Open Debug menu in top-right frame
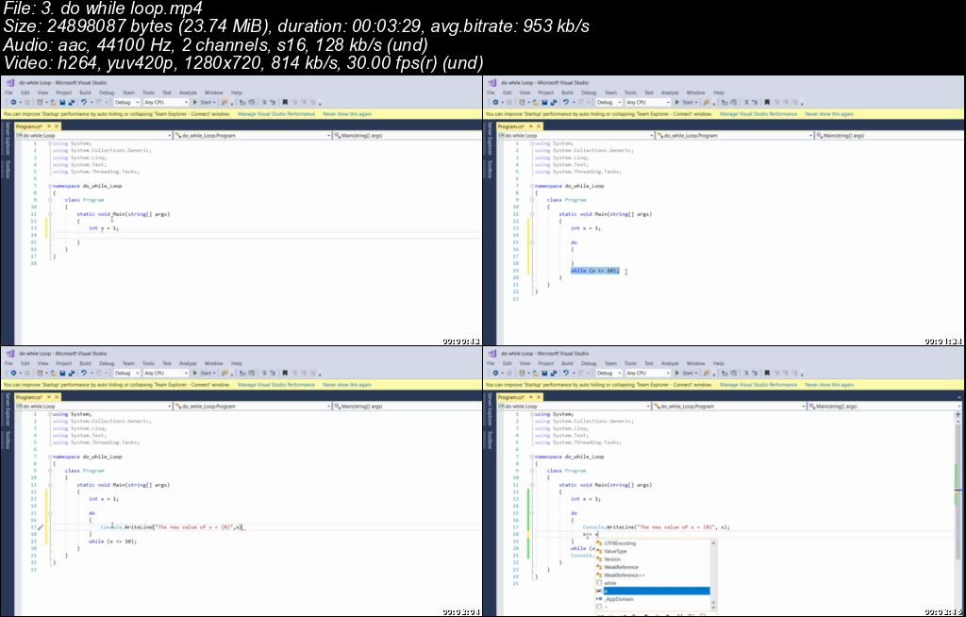The height and width of the screenshot is (617, 966). coord(589,92)
